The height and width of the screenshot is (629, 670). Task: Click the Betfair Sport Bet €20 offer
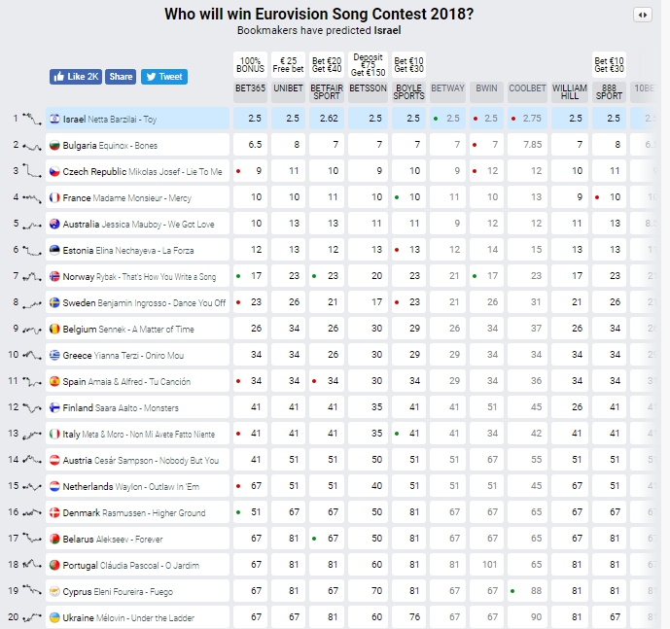tap(327, 65)
